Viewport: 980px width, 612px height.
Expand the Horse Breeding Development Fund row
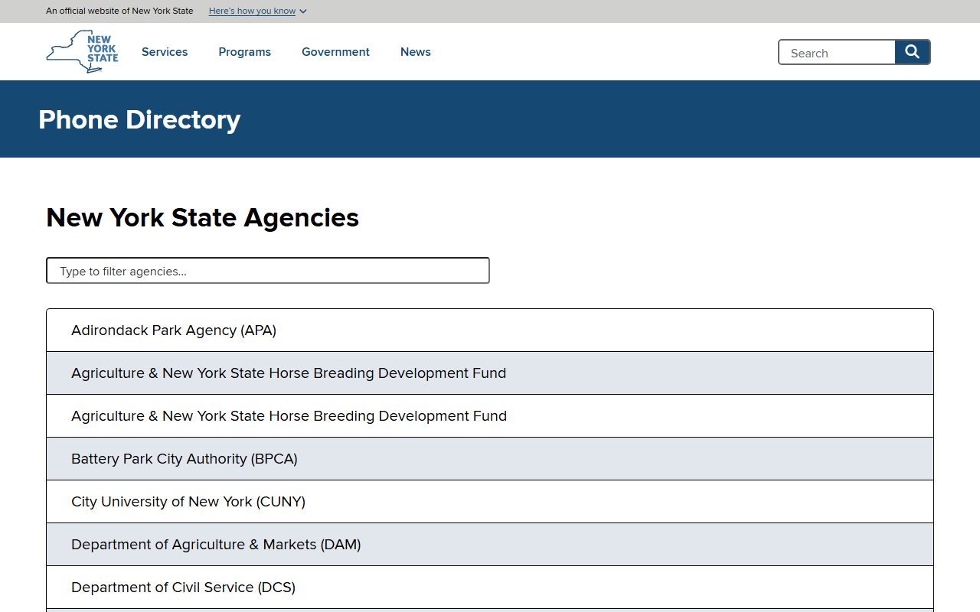pyautogui.click(x=490, y=416)
